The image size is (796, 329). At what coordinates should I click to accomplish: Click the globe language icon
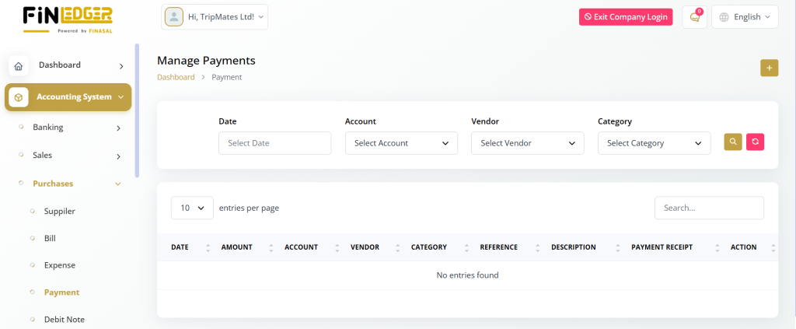tap(723, 17)
